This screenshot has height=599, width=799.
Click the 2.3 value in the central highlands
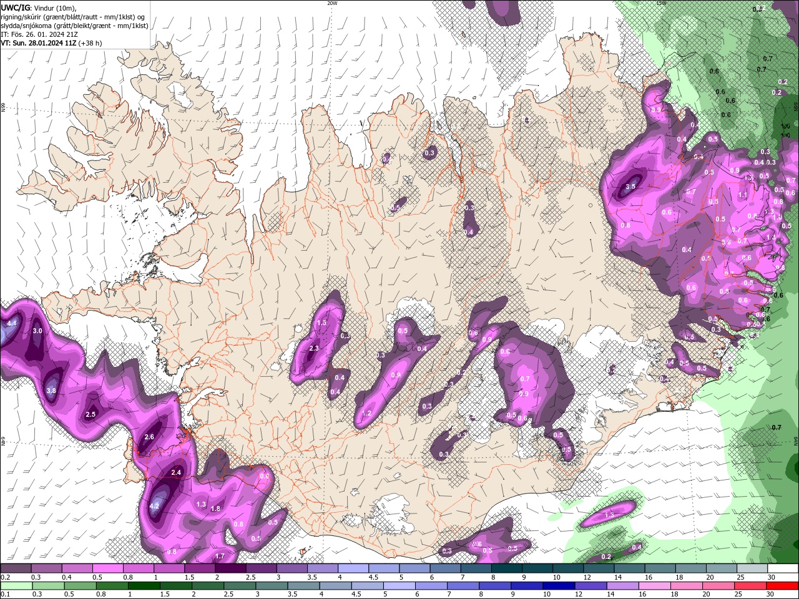[314, 349]
